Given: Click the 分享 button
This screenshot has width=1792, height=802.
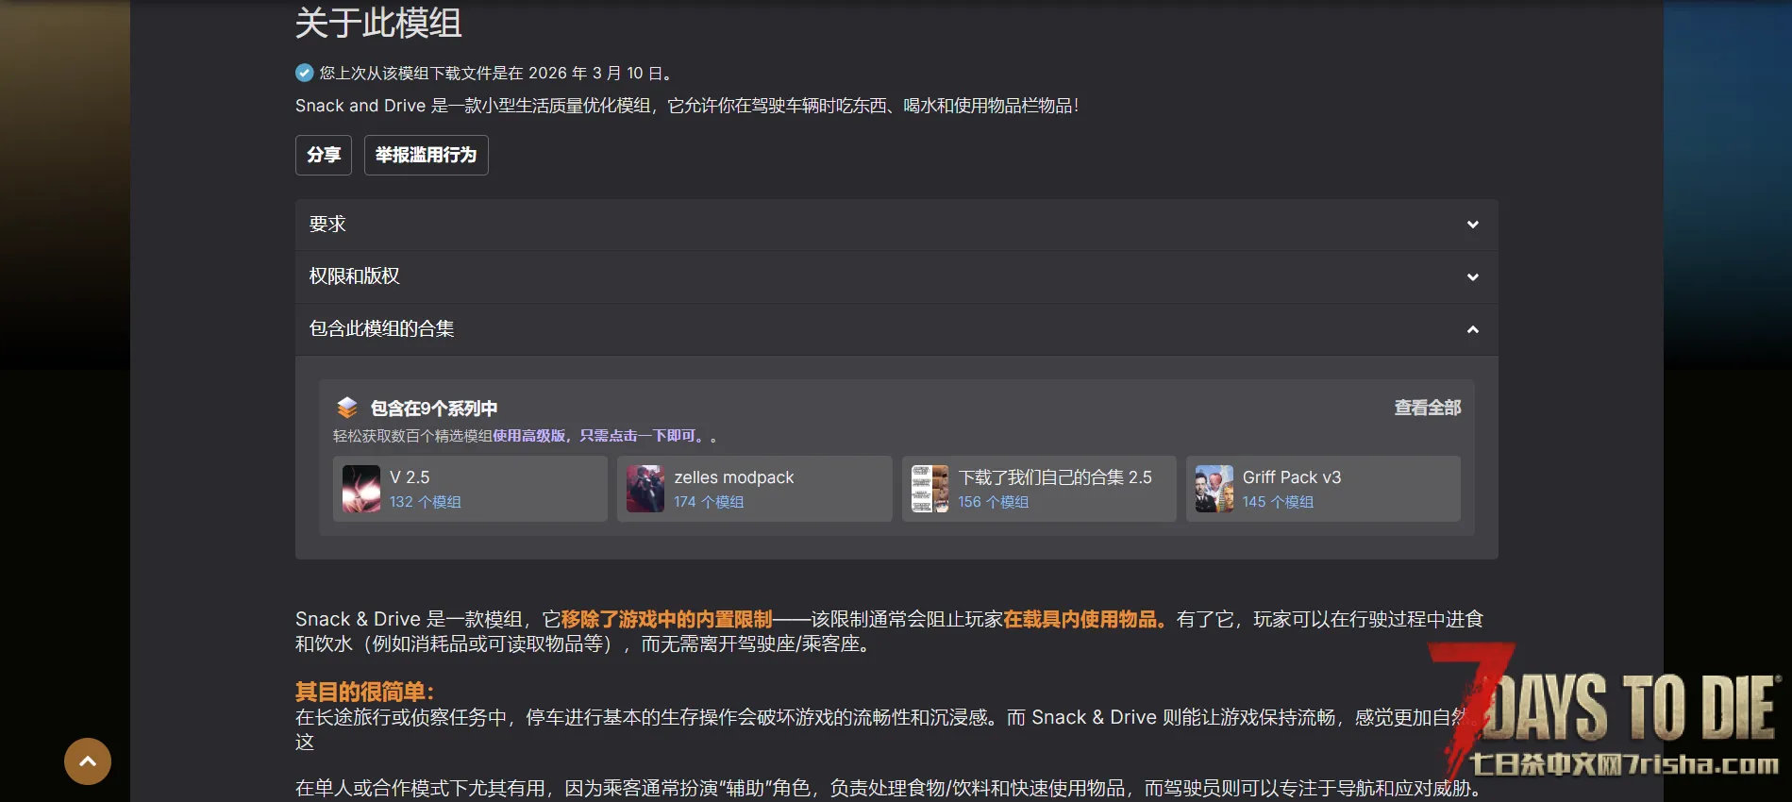Looking at the screenshot, I should 324,155.
